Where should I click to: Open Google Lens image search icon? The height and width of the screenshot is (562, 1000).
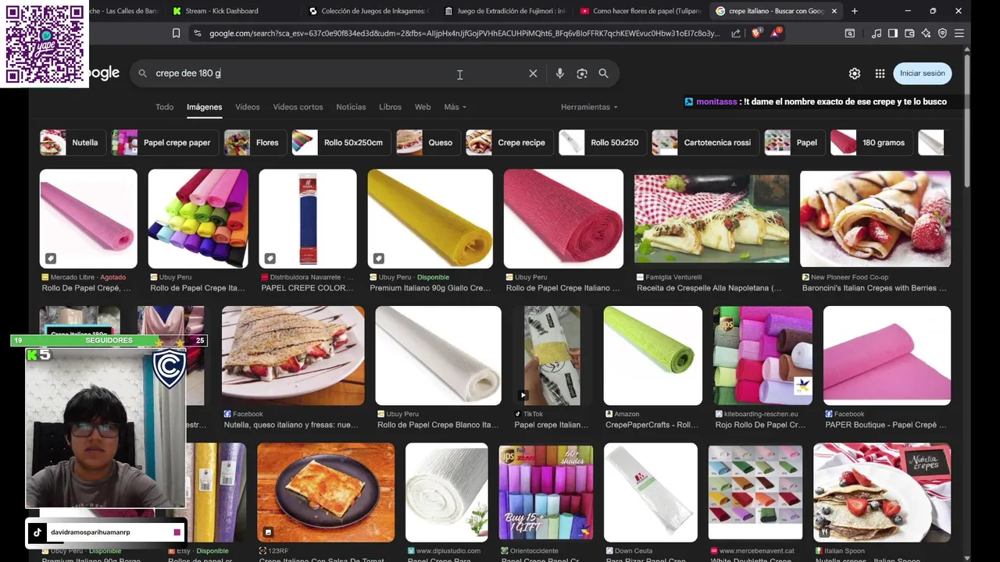pyautogui.click(x=581, y=73)
